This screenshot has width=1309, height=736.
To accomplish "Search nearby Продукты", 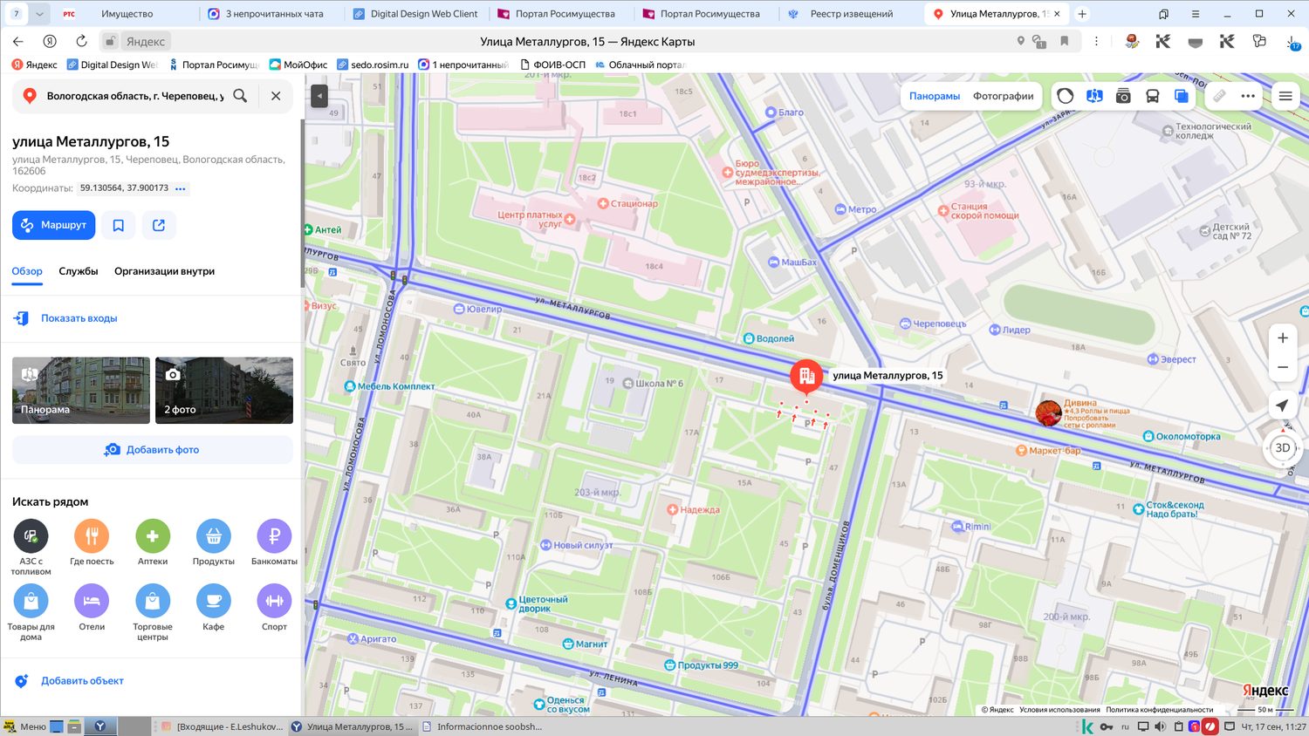I will 214,542.
